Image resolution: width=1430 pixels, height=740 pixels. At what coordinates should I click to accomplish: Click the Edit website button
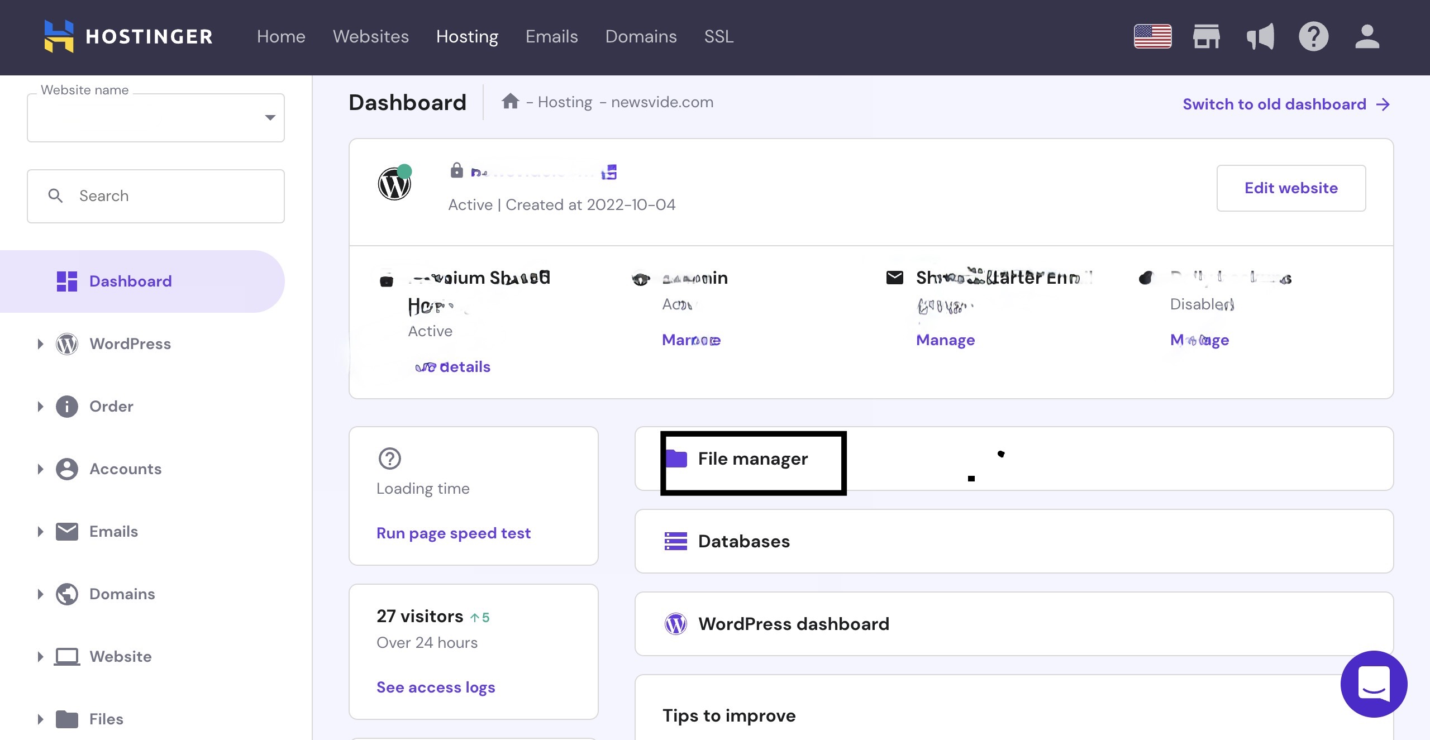(1291, 188)
